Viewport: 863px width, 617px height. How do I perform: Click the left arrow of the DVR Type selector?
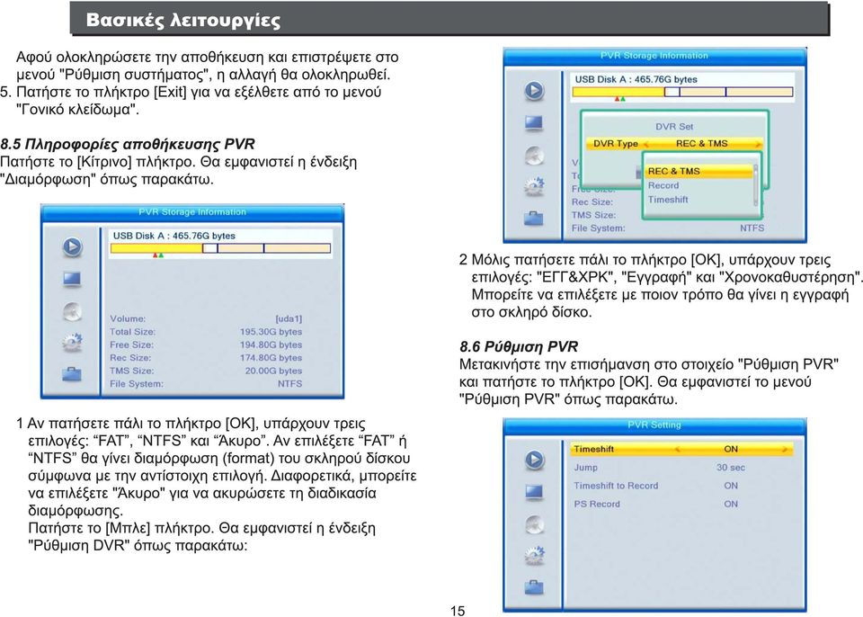[646, 144]
